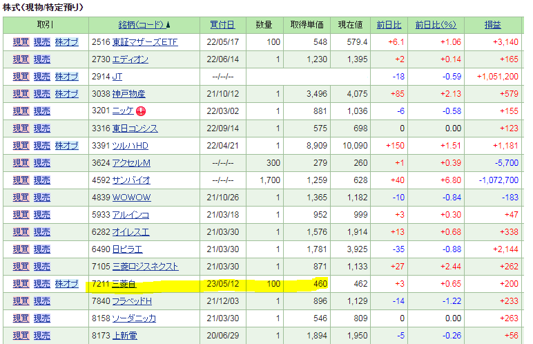
Task: Click 現買 for 4592 サンバイオ
Action: click(x=21, y=180)
